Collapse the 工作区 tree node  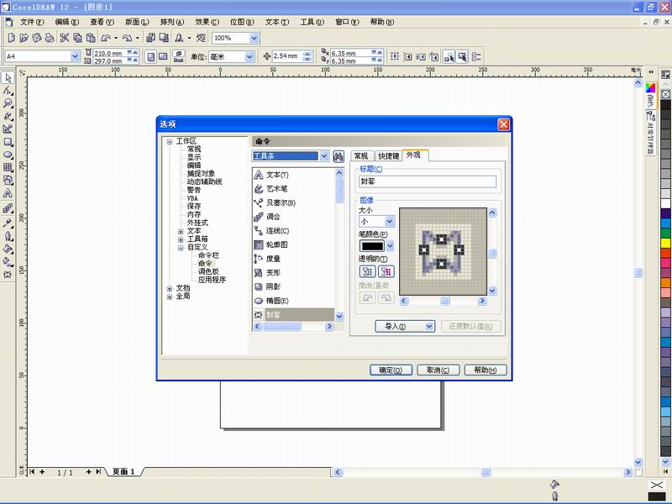pyautogui.click(x=170, y=141)
